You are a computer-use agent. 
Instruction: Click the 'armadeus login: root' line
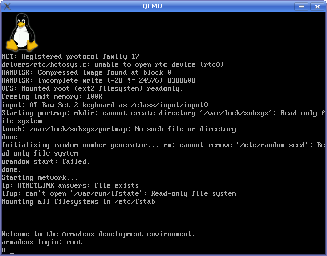pos(42,242)
